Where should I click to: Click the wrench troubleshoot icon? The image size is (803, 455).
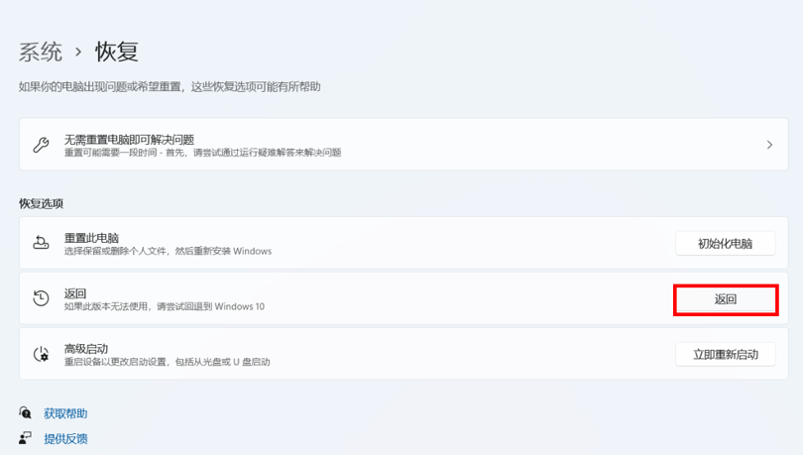(x=41, y=145)
